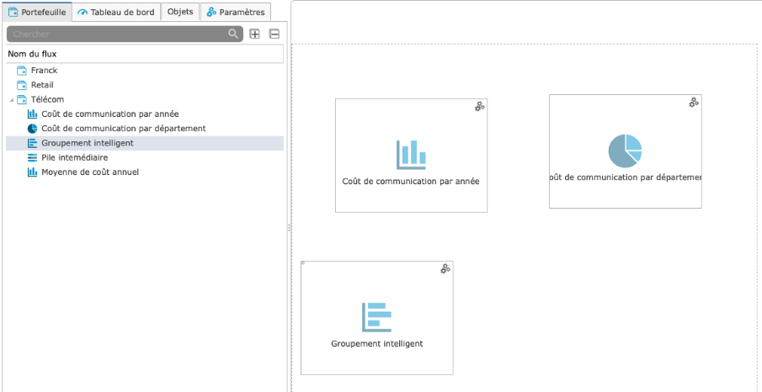Expand all tree nodes with plus icon
The height and width of the screenshot is (392, 762).
[x=254, y=34]
